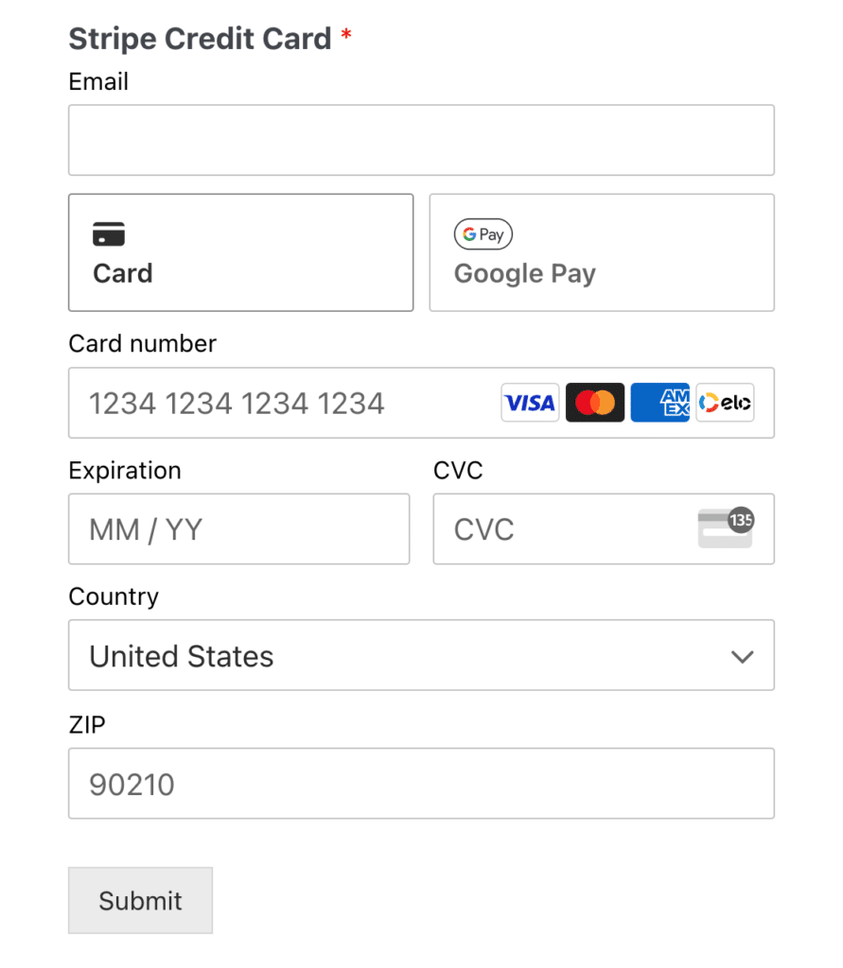Select the Expiration MM/YY field
This screenshot has width=843, height=968.
coord(238,529)
